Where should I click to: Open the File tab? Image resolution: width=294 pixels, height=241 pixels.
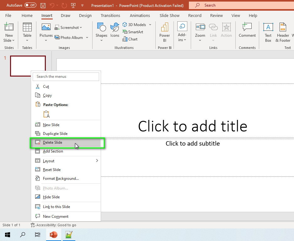click(x=8, y=16)
